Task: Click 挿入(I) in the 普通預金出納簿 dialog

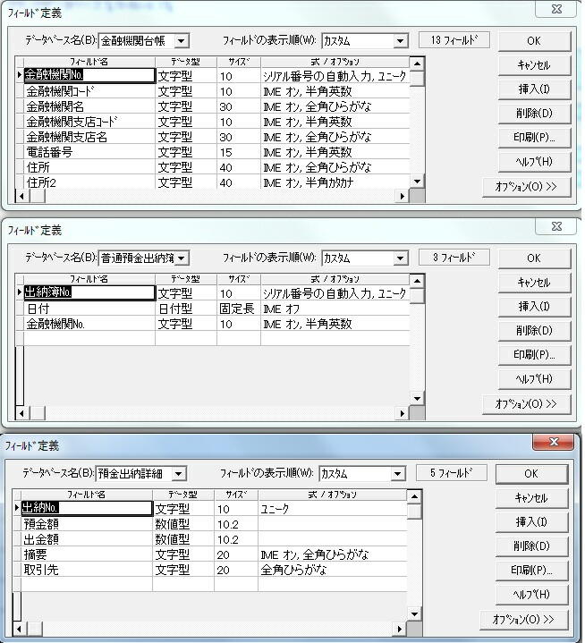Action: (x=534, y=307)
